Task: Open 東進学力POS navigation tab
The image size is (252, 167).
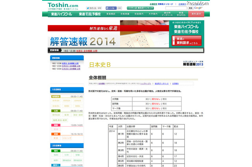Action: click(x=181, y=14)
